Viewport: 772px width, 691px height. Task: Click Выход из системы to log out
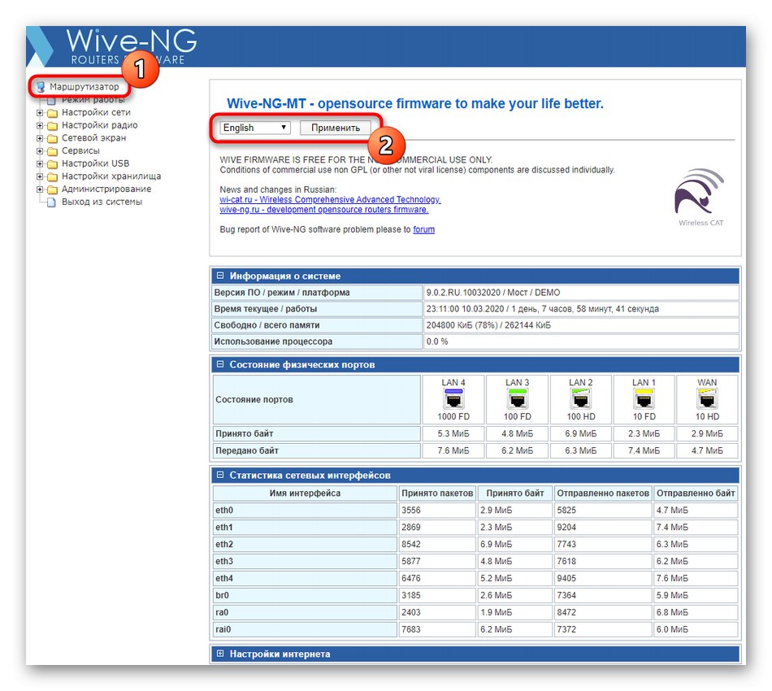[102, 202]
